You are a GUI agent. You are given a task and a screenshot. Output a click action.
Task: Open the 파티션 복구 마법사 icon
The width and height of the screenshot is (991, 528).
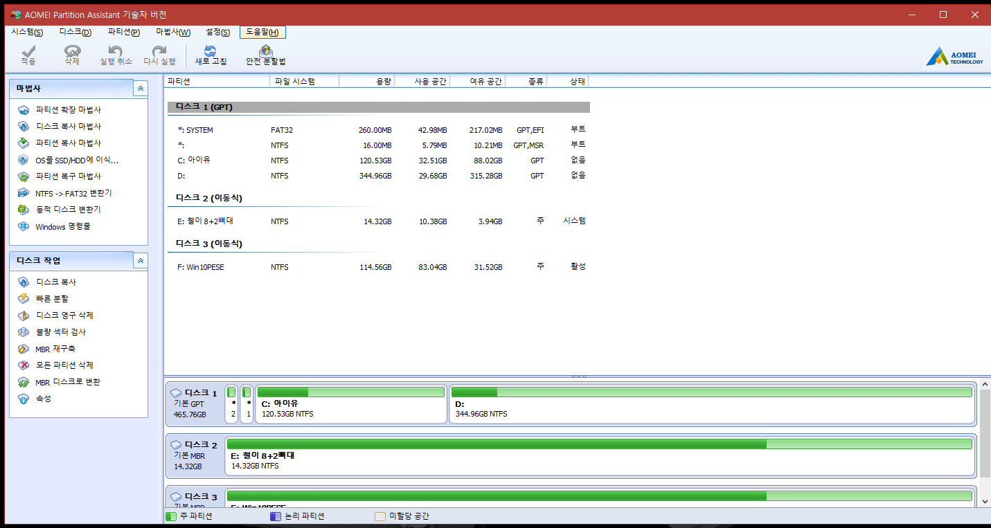tap(24, 176)
